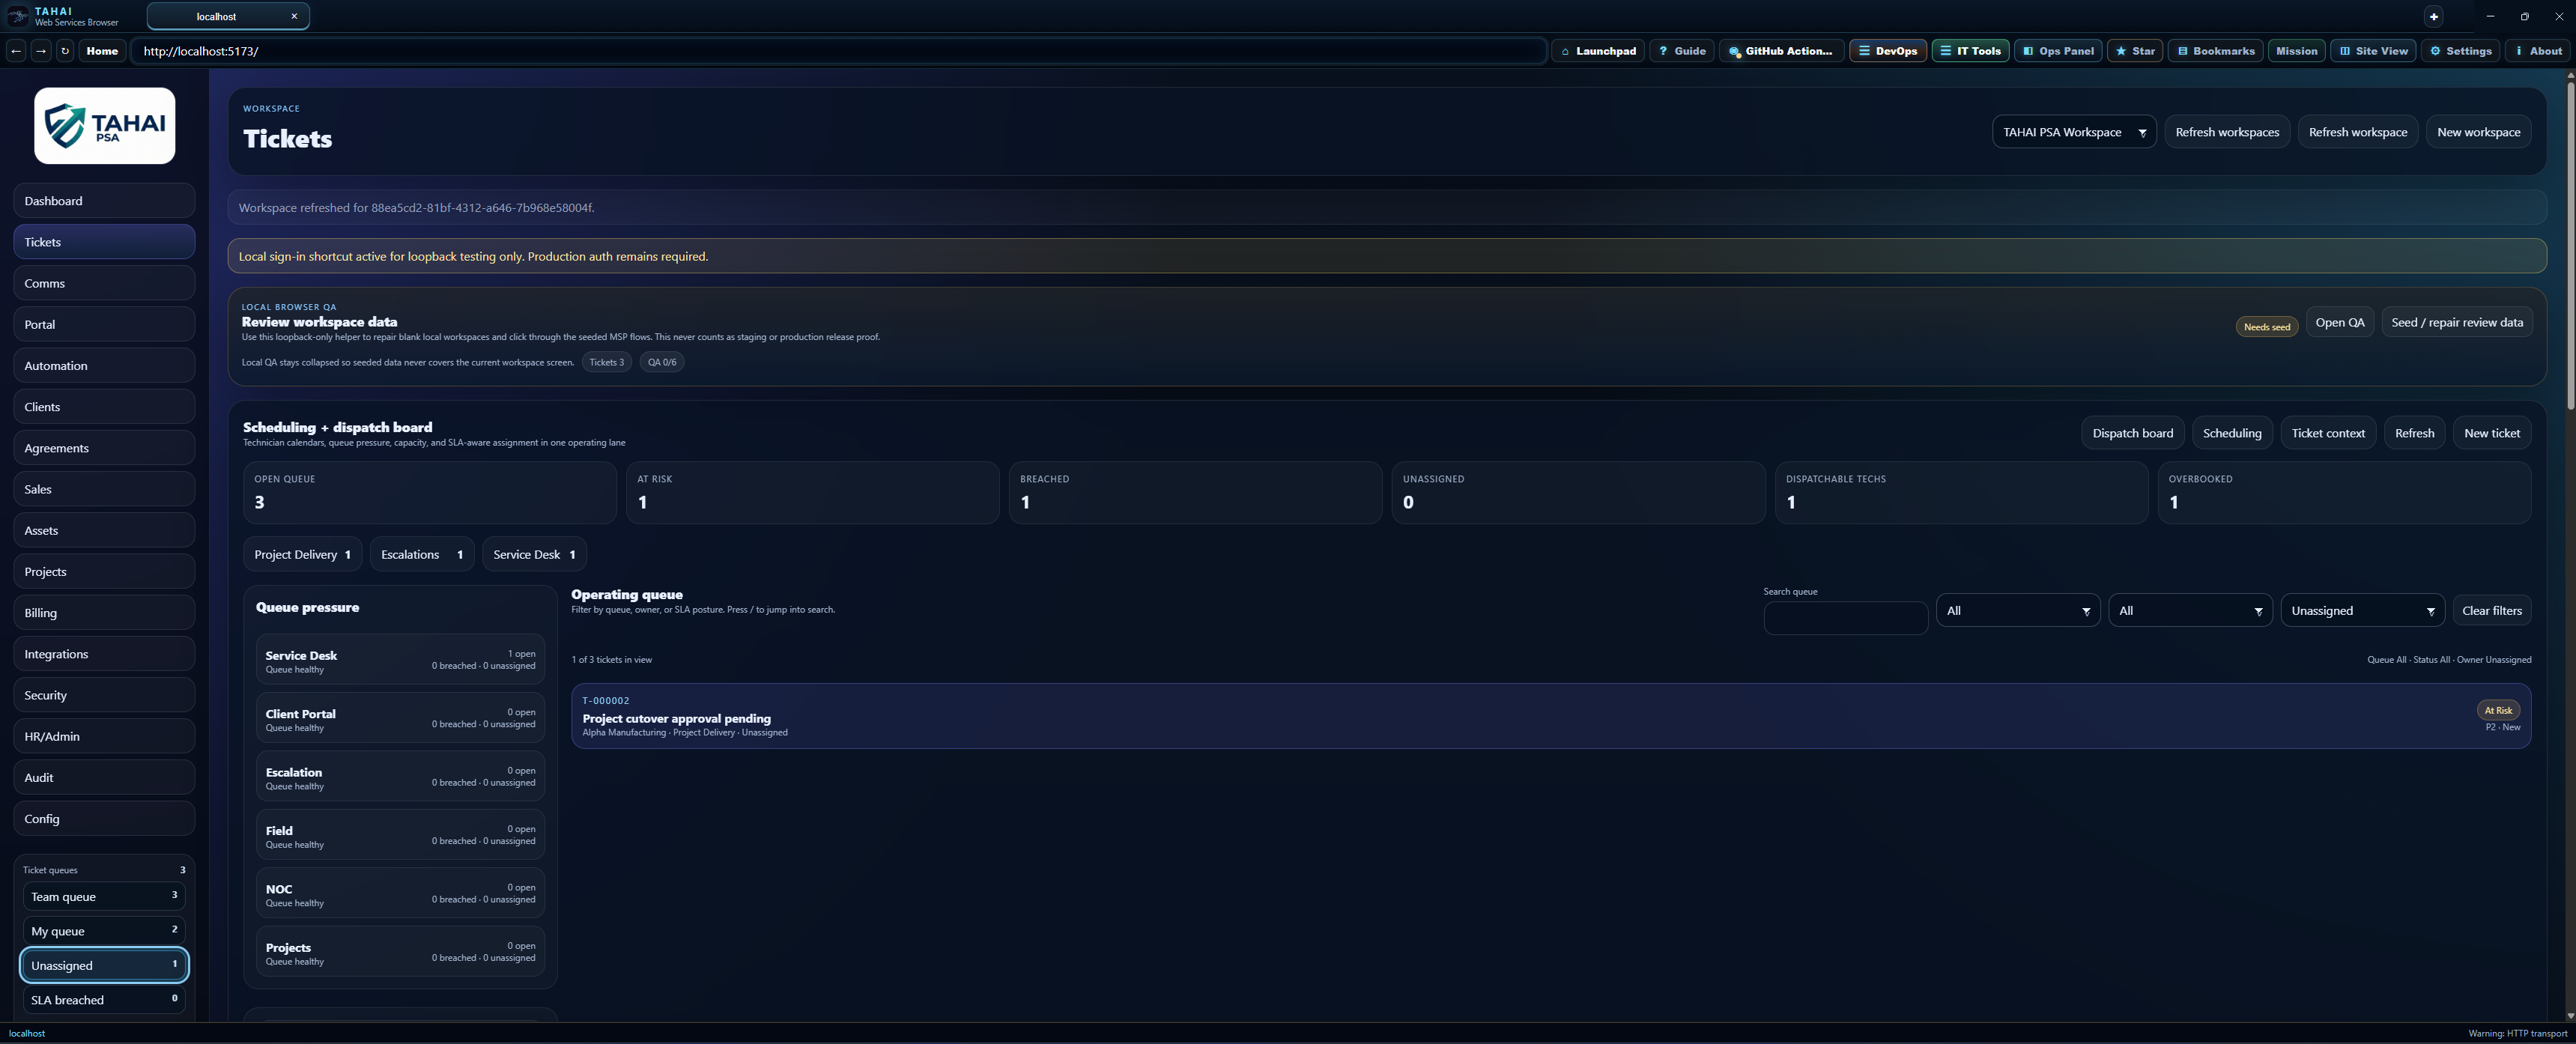The height and width of the screenshot is (1044, 2576).
Task: Open ticket T-000002 Project cutover approval
Action: point(1551,716)
